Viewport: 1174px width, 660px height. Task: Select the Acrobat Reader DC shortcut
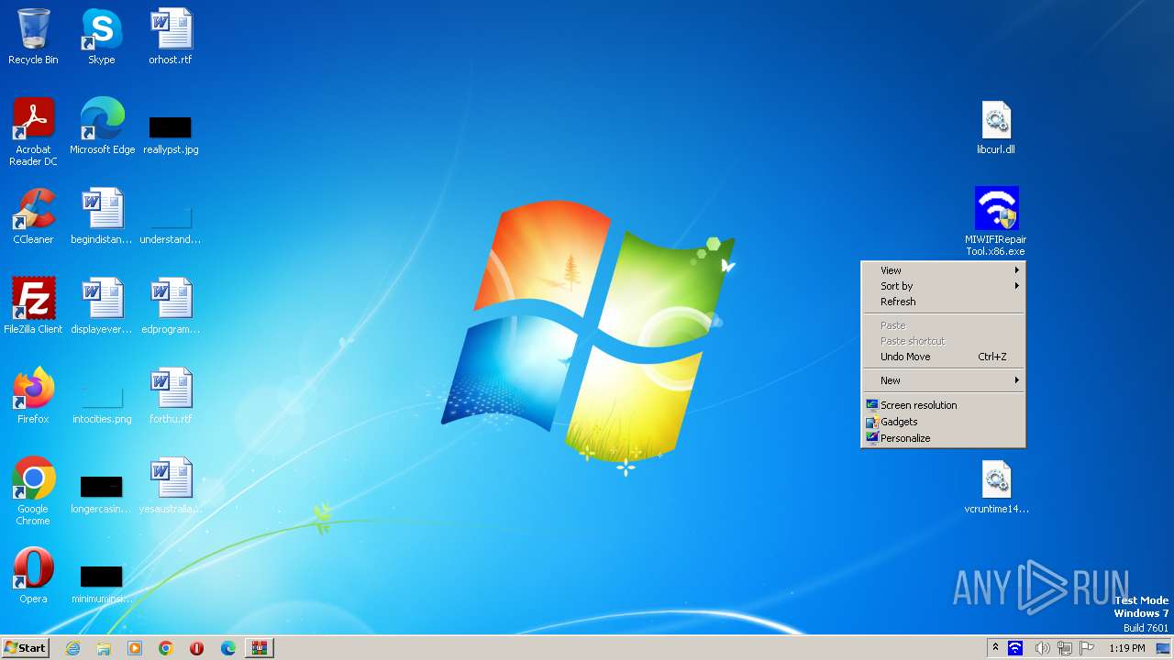click(x=33, y=132)
